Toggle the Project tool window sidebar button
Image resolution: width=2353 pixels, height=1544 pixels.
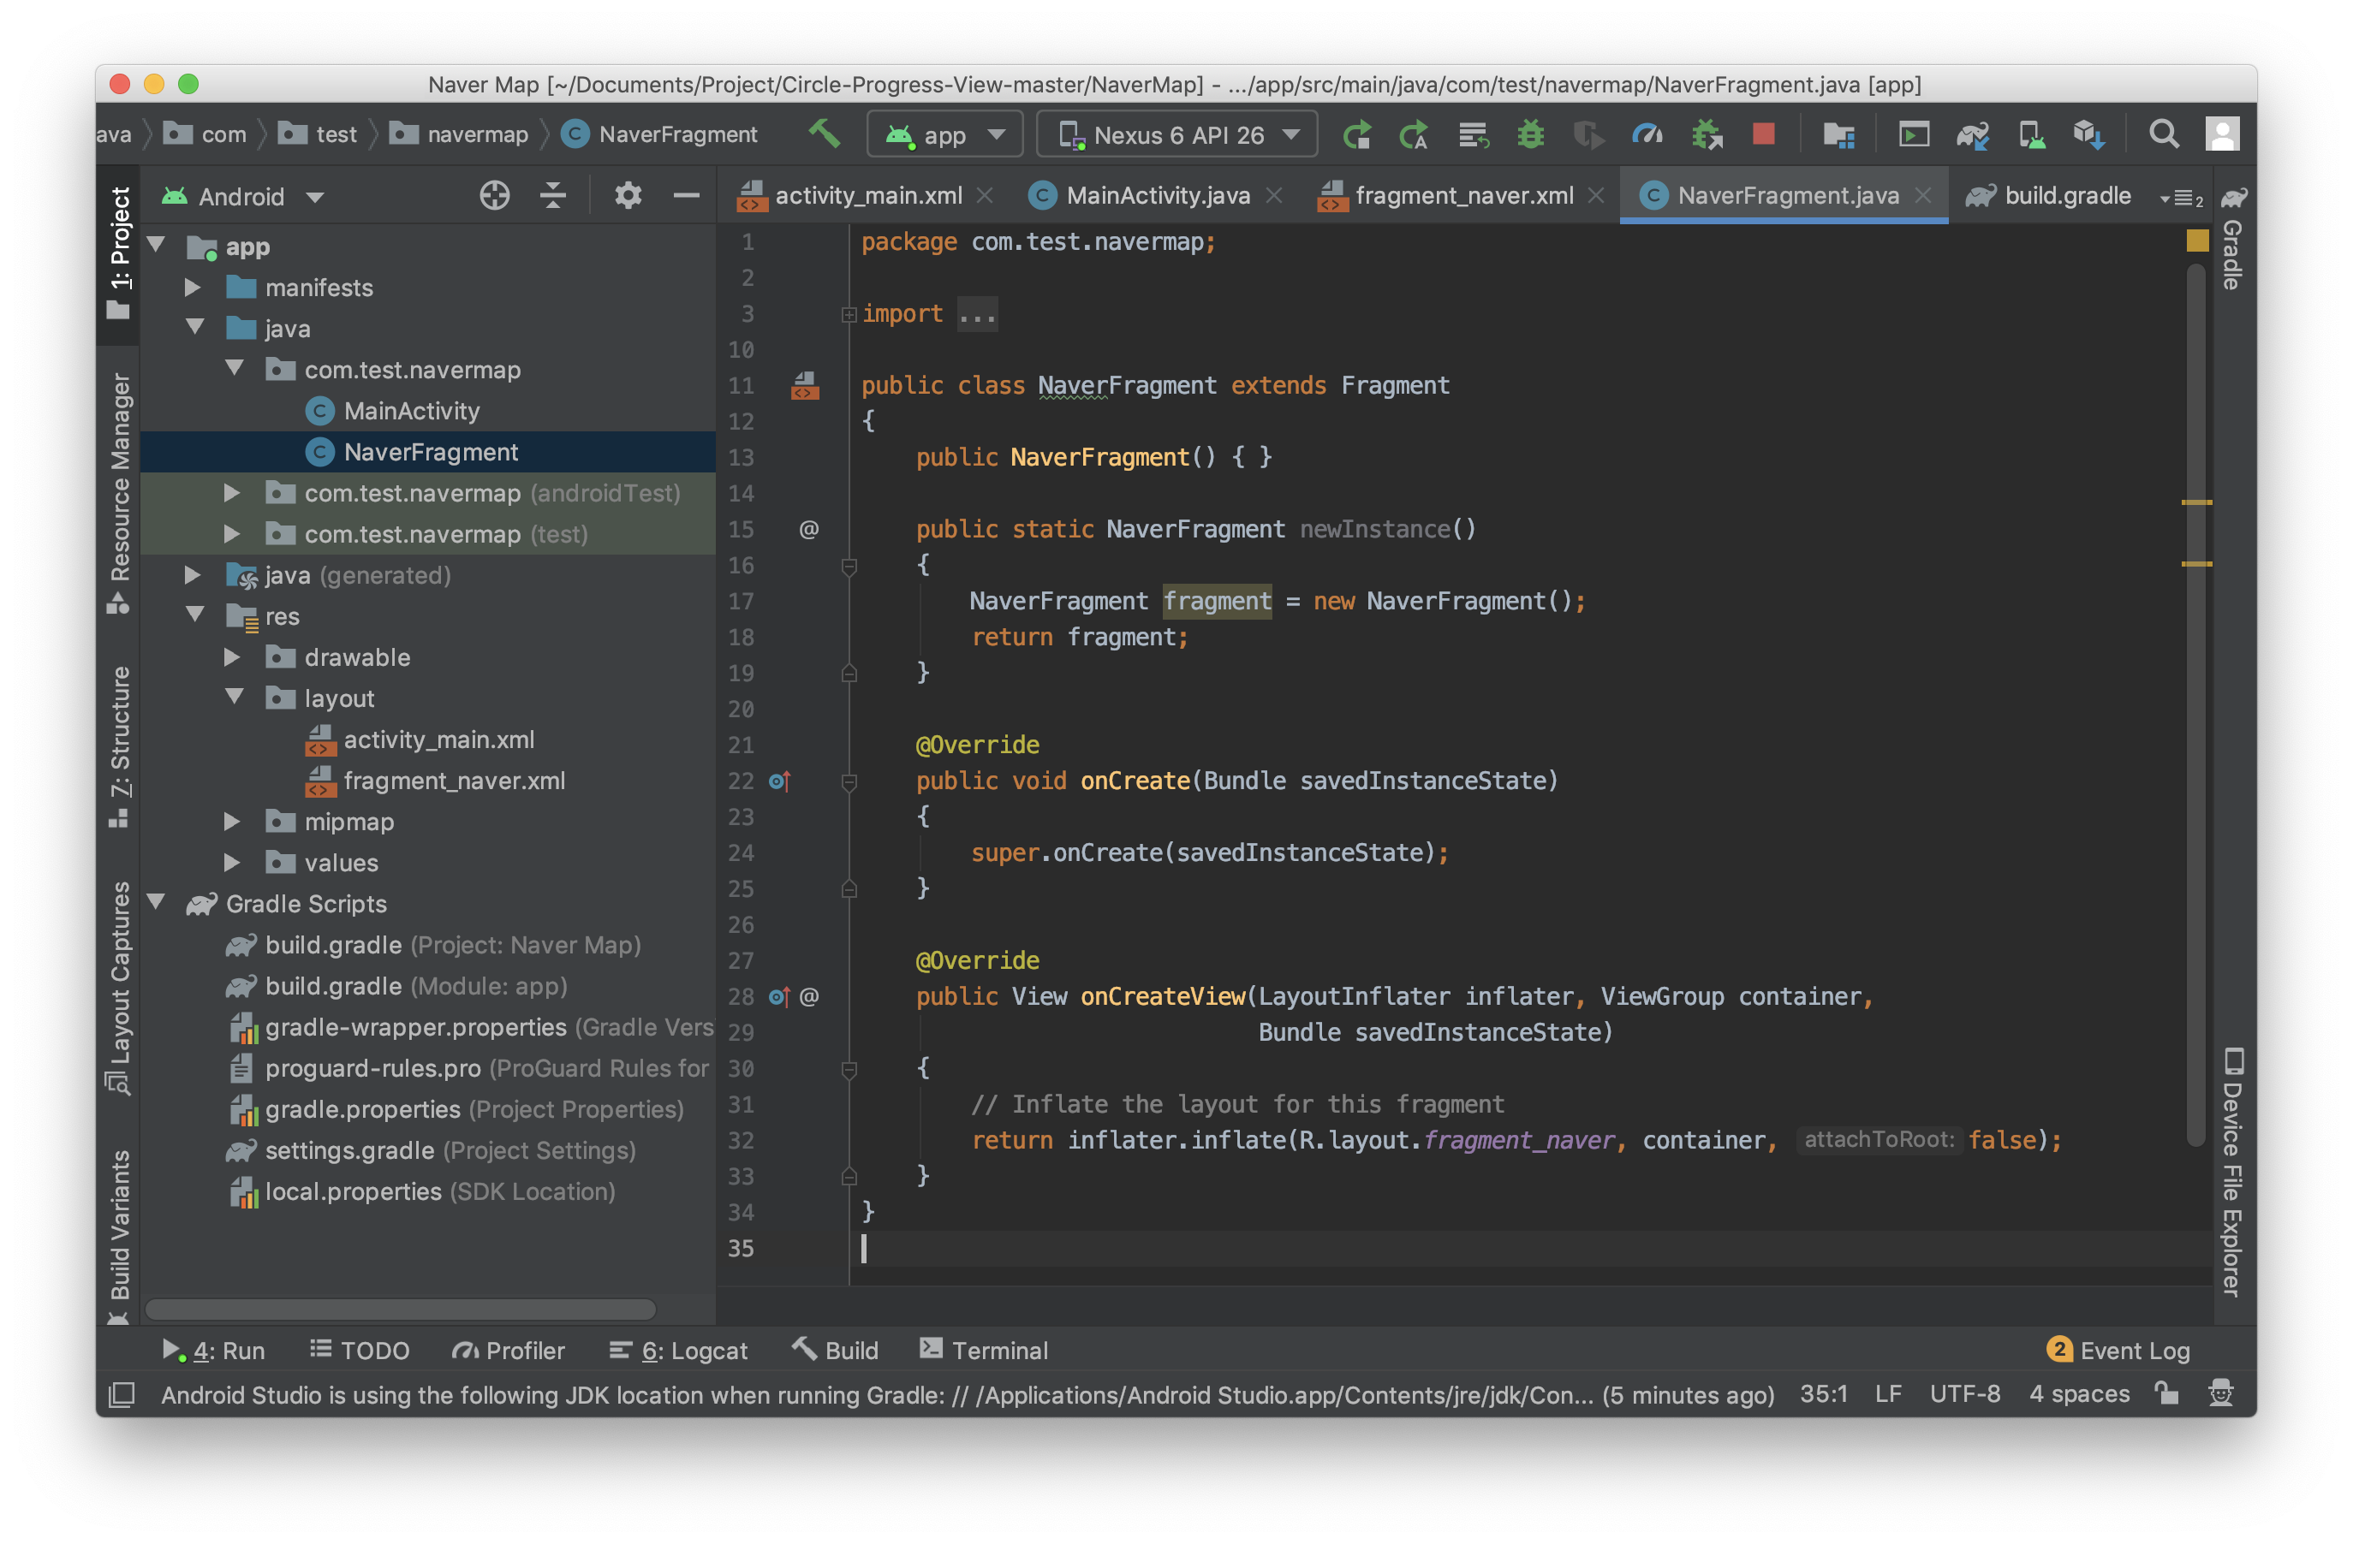pyautogui.click(x=119, y=252)
